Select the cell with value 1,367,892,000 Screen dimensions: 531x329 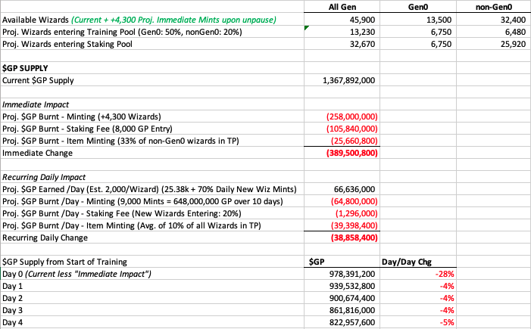coord(342,80)
